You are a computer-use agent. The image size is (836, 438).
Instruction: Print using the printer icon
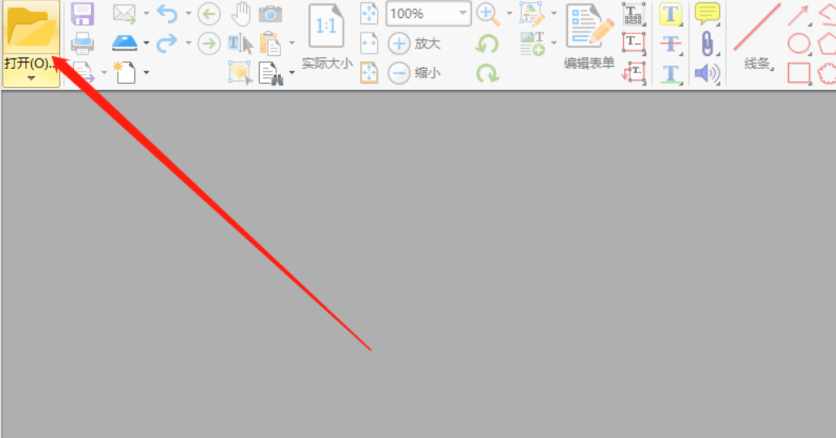click(83, 43)
